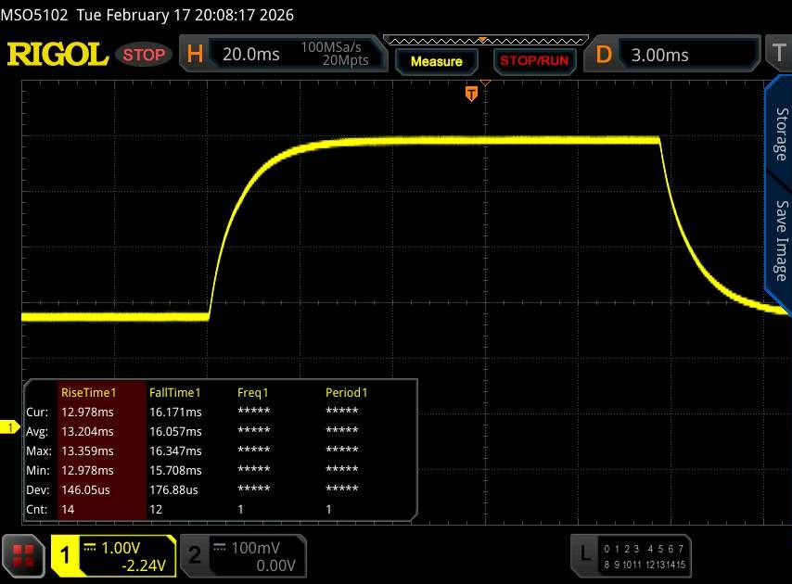Viewport: 792px width, 584px height.
Task: Select the Save Image side tab
Action: click(779, 239)
